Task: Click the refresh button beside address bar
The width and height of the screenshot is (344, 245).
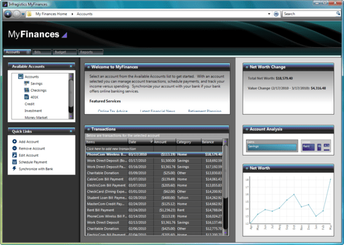Action: coord(276,14)
